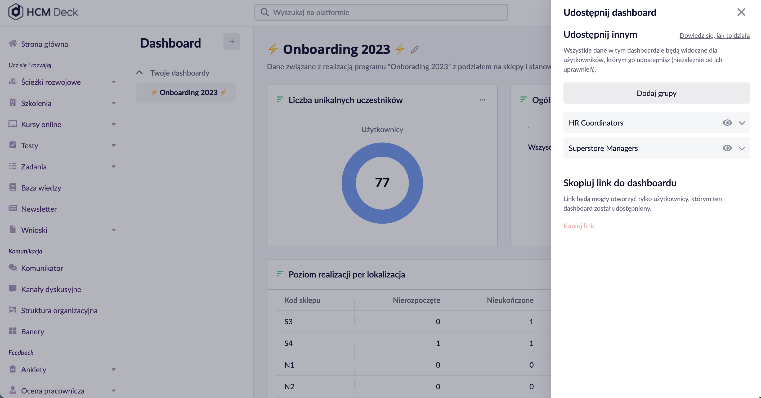Open the Dowiedz się, jak to działa link
Viewport: 761px width, 398px height.
coord(714,35)
